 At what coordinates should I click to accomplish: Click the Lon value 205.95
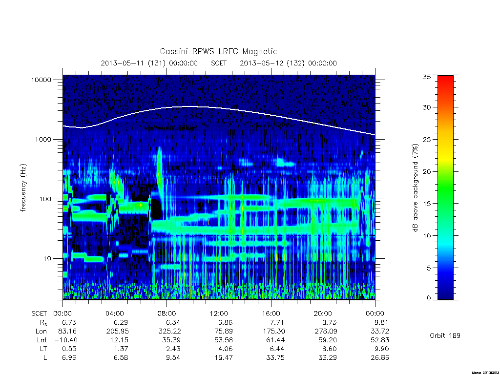tap(117, 332)
